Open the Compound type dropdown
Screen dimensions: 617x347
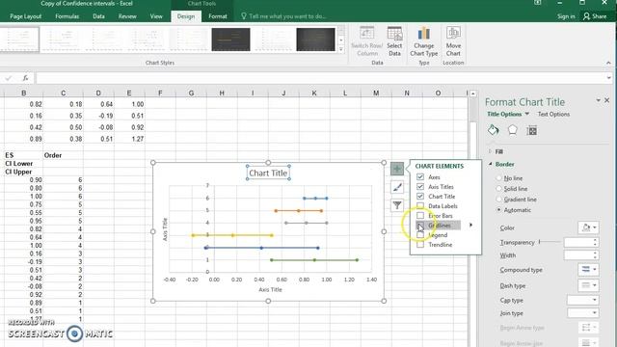pyautogui.click(x=588, y=270)
